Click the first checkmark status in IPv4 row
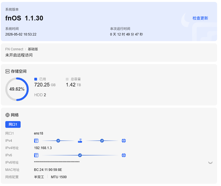The height and width of the screenshot is (186, 221). point(58,141)
